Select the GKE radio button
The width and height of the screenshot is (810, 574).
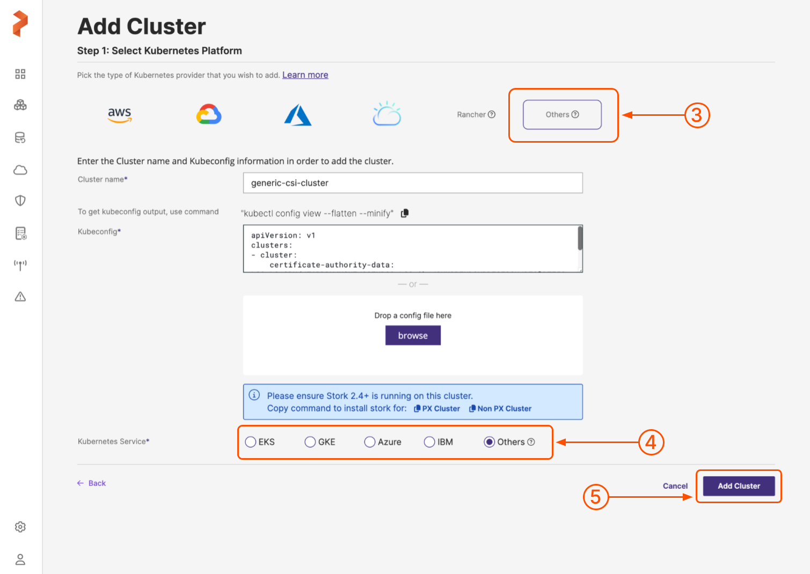(310, 442)
